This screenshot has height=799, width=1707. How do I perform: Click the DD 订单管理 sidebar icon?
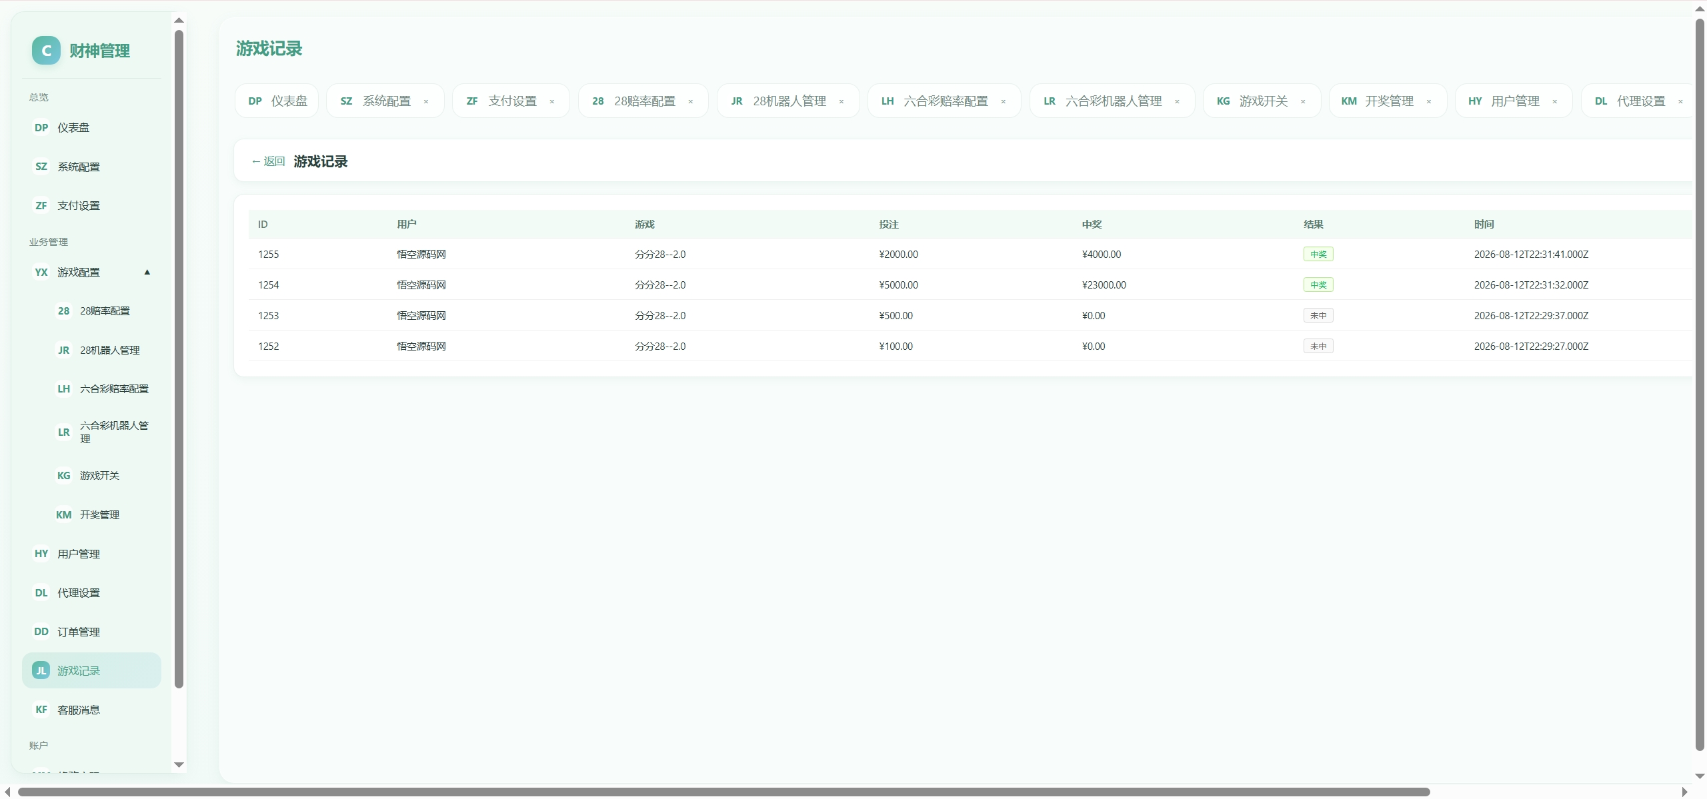tap(41, 632)
